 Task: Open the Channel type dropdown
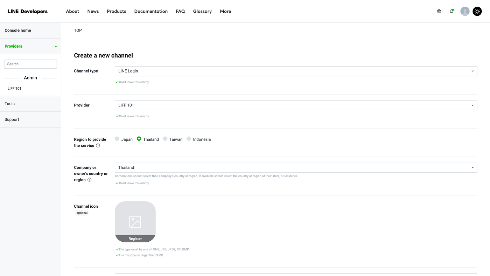tap(296, 71)
